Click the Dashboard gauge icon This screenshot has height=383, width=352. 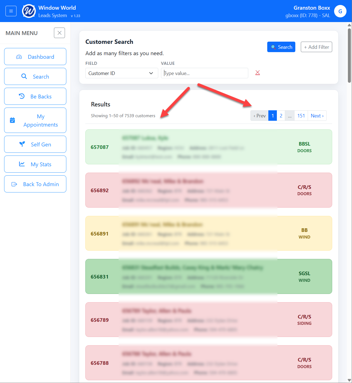tap(19, 57)
